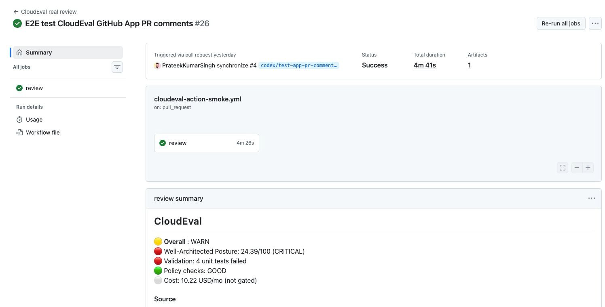Click the Source heading
This screenshot has width=605, height=307.
pyautogui.click(x=165, y=299)
